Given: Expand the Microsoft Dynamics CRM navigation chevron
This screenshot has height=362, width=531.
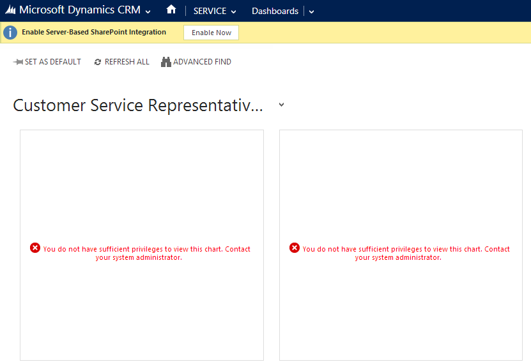Looking at the screenshot, I should [x=148, y=11].
